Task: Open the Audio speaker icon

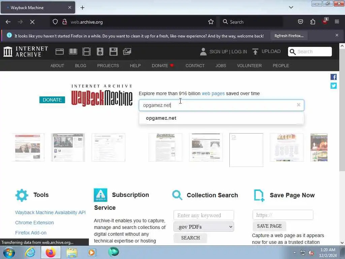Action: tap(100, 52)
